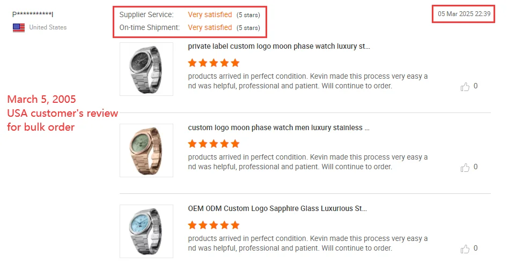Click the review date 05 Mar 2025 22:39

(x=464, y=14)
